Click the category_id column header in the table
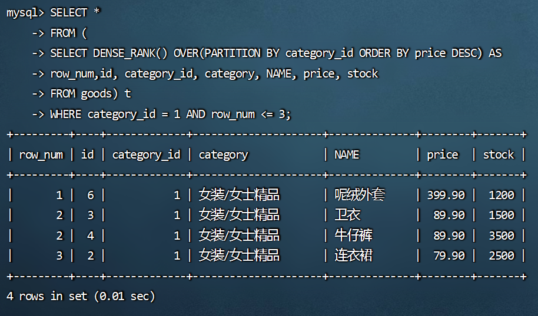 (146, 155)
